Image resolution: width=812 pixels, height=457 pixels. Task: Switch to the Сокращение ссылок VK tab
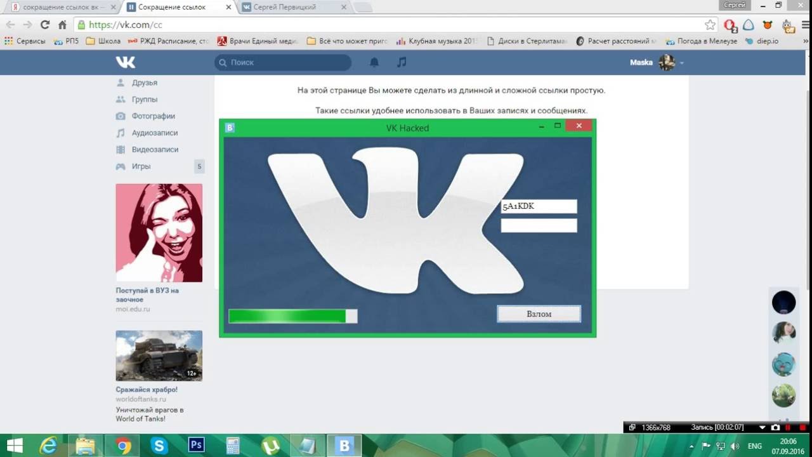point(179,7)
